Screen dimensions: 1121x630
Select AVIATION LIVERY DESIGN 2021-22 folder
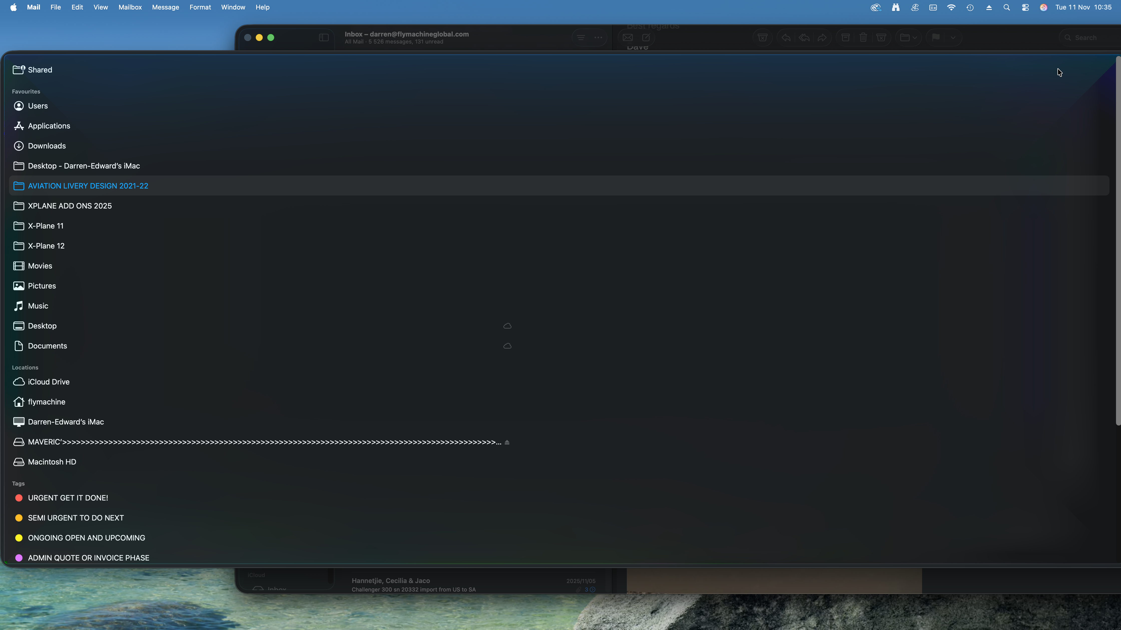(x=88, y=186)
